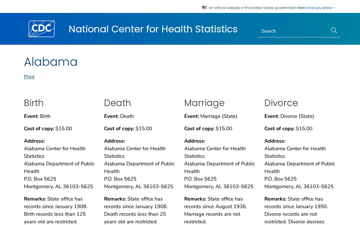Click the Address label under Divorce

tap(275, 141)
